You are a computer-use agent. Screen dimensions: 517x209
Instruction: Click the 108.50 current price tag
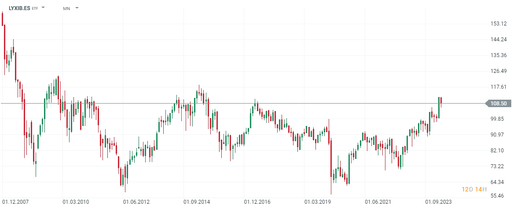click(x=499, y=104)
